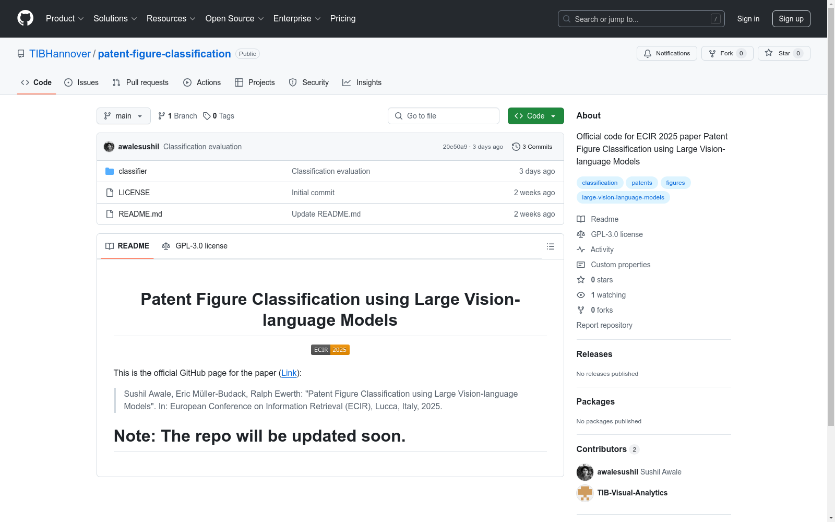Click the classification topic tag
835x522 pixels.
pos(600,183)
